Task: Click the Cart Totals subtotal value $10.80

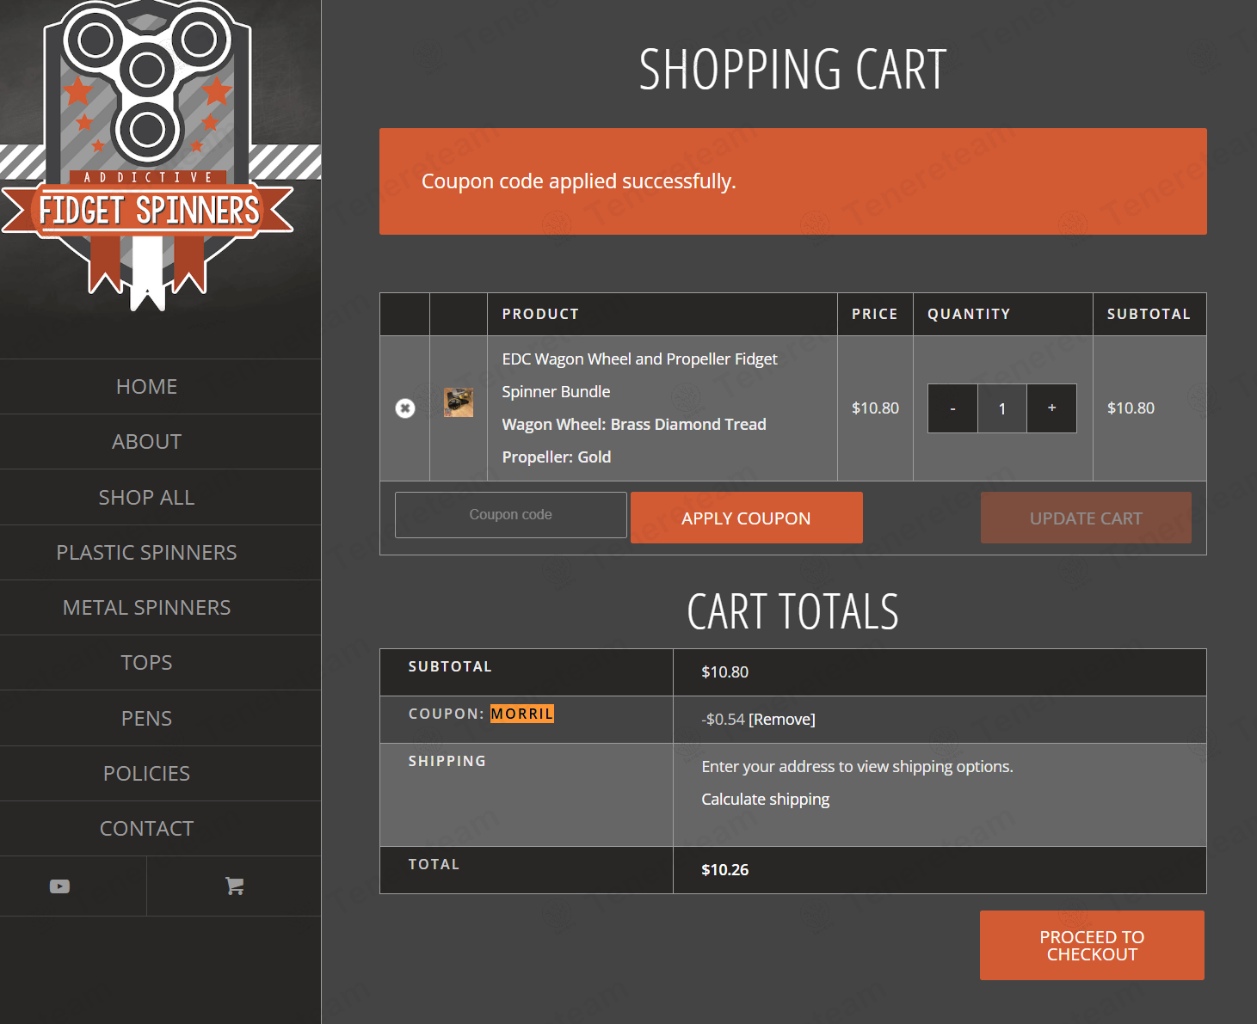Action: 725,672
